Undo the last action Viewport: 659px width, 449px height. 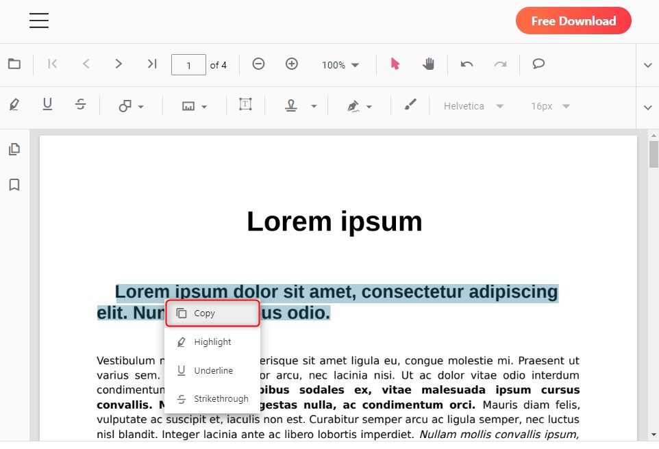(467, 64)
